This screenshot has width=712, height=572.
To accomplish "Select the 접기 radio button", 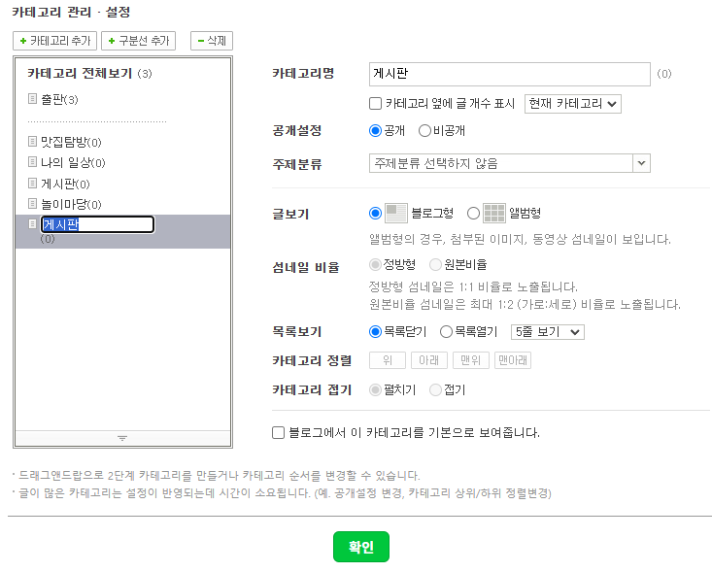I will pyautogui.click(x=435, y=390).
